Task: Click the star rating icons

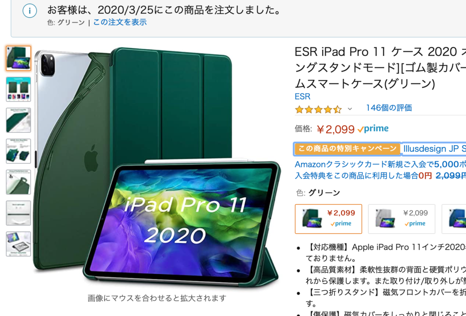Action: tap(318, 109)
